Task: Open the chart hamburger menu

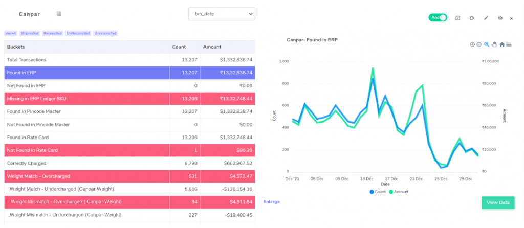Action: (x=509, y=44)
